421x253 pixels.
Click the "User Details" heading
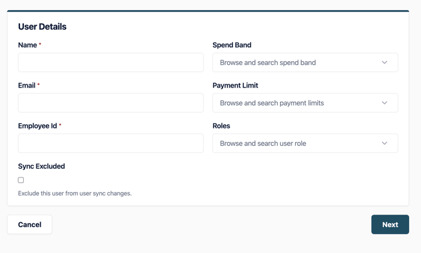pyautogui.click(x=42, y=26)
